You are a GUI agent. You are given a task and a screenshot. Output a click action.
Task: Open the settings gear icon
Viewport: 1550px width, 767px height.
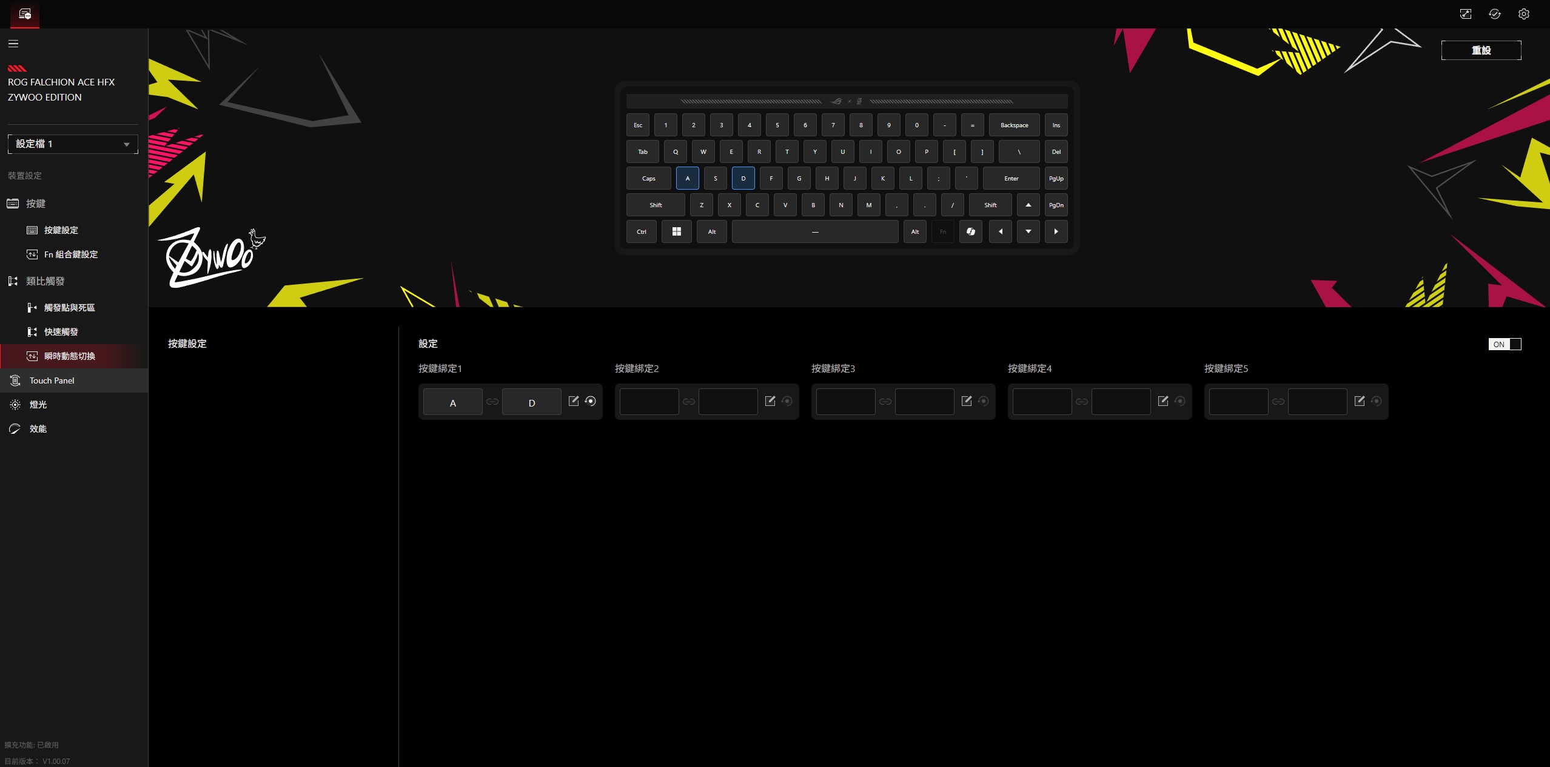1523,14
